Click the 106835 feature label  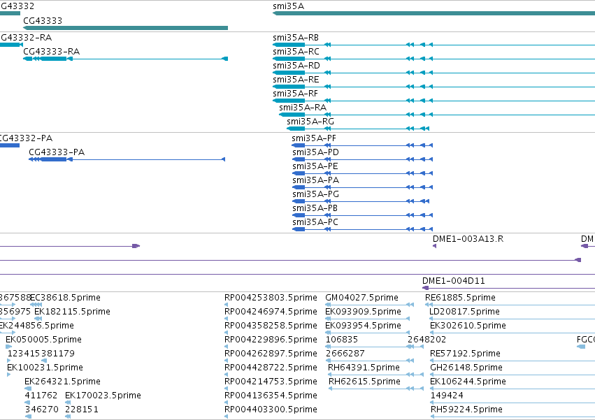click(341, 340)
